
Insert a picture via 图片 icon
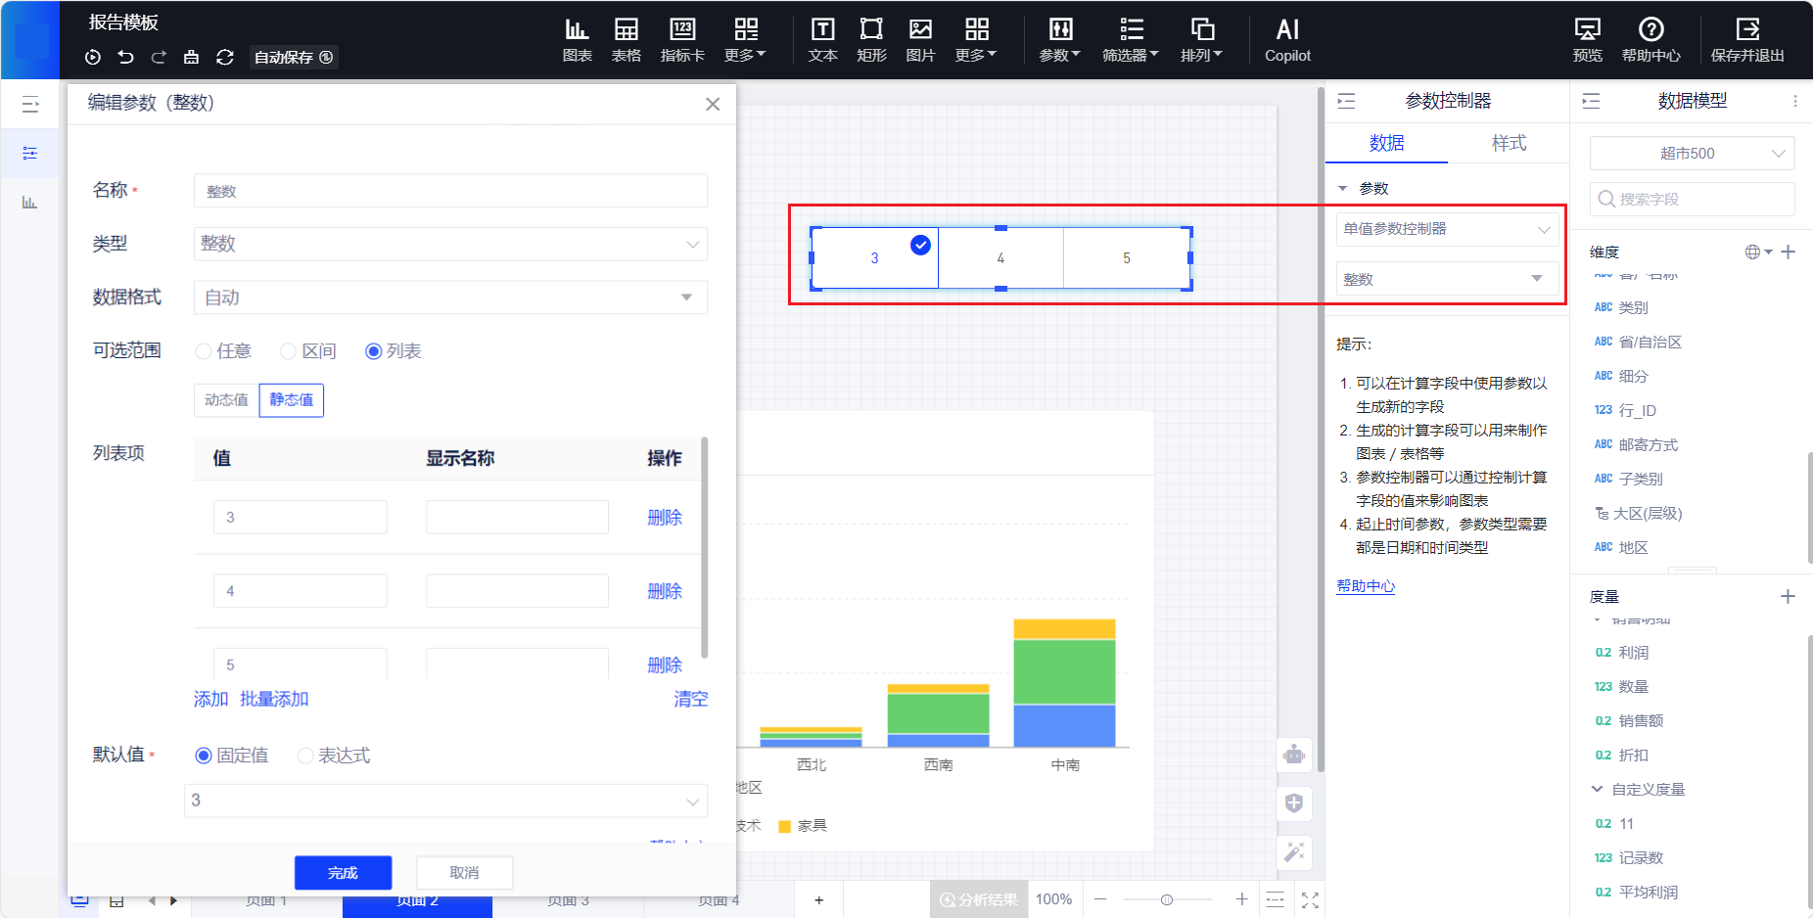pyautogui.click(x=919, y=40)
